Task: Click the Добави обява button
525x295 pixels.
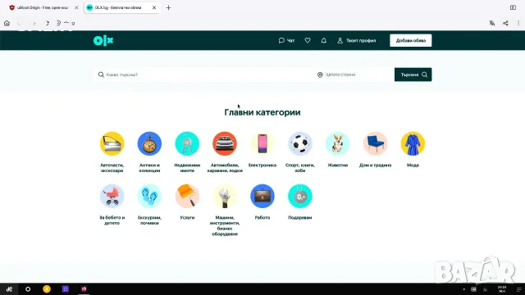Action: tap(410, 40)
